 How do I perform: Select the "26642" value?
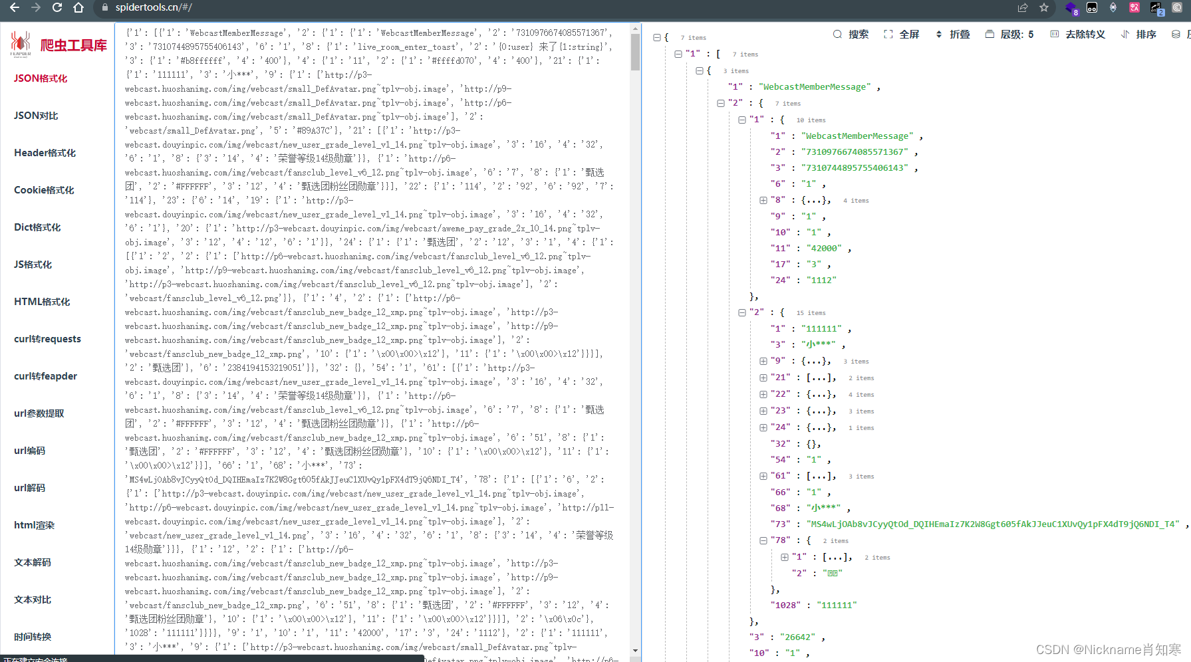point(797,637)
